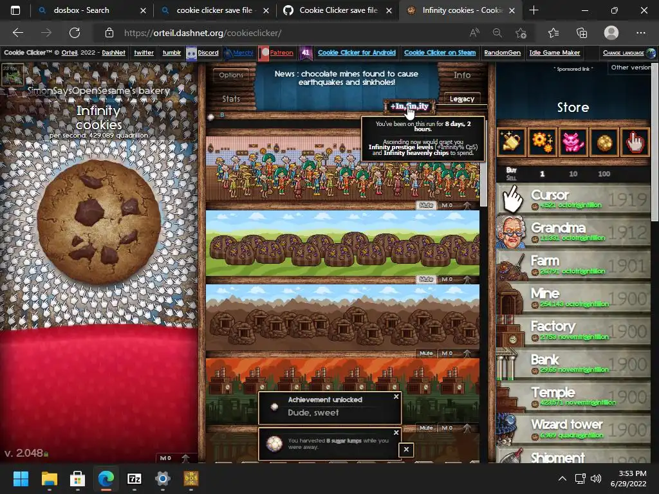Purchase a Factory building
This screenshot has height=494, width=659.
coord(573,331)
